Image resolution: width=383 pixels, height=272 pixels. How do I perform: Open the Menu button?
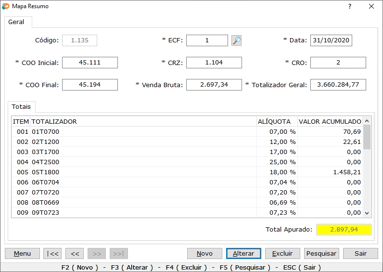[22, 254]
